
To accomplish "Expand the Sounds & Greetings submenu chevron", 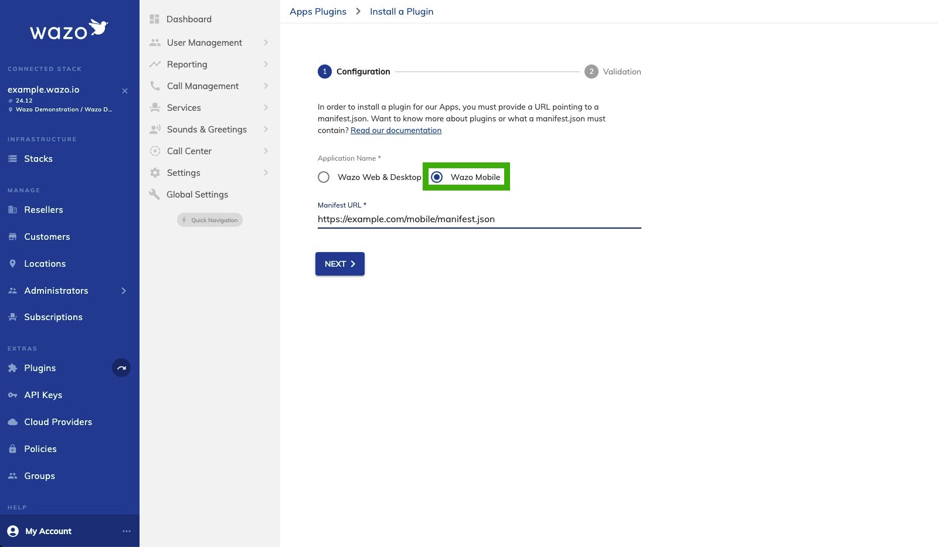I will 266,130.
